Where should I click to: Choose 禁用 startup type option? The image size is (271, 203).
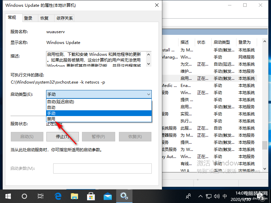(x=99, y=119)
